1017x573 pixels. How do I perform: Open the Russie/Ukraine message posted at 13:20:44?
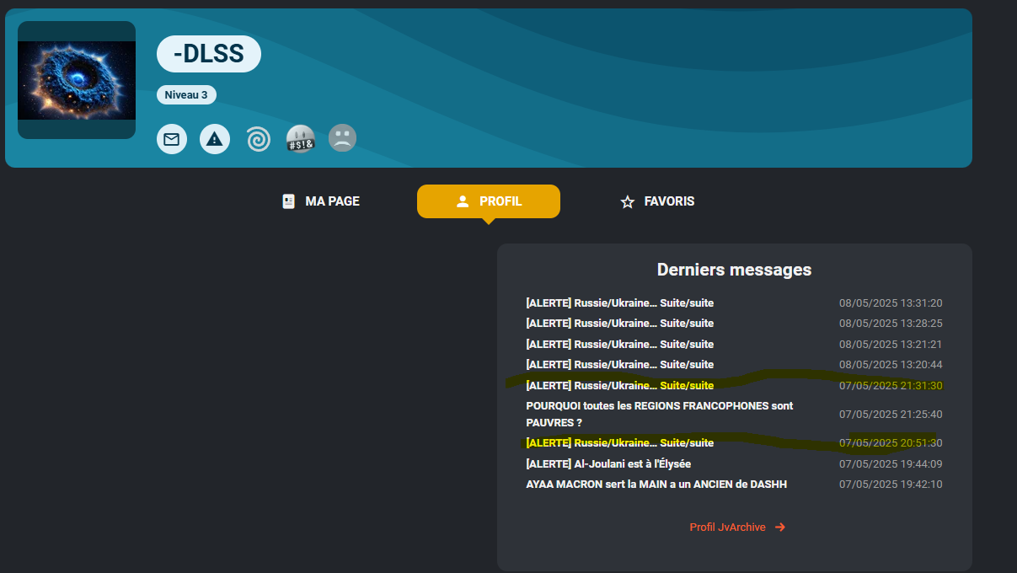(619, 365)
